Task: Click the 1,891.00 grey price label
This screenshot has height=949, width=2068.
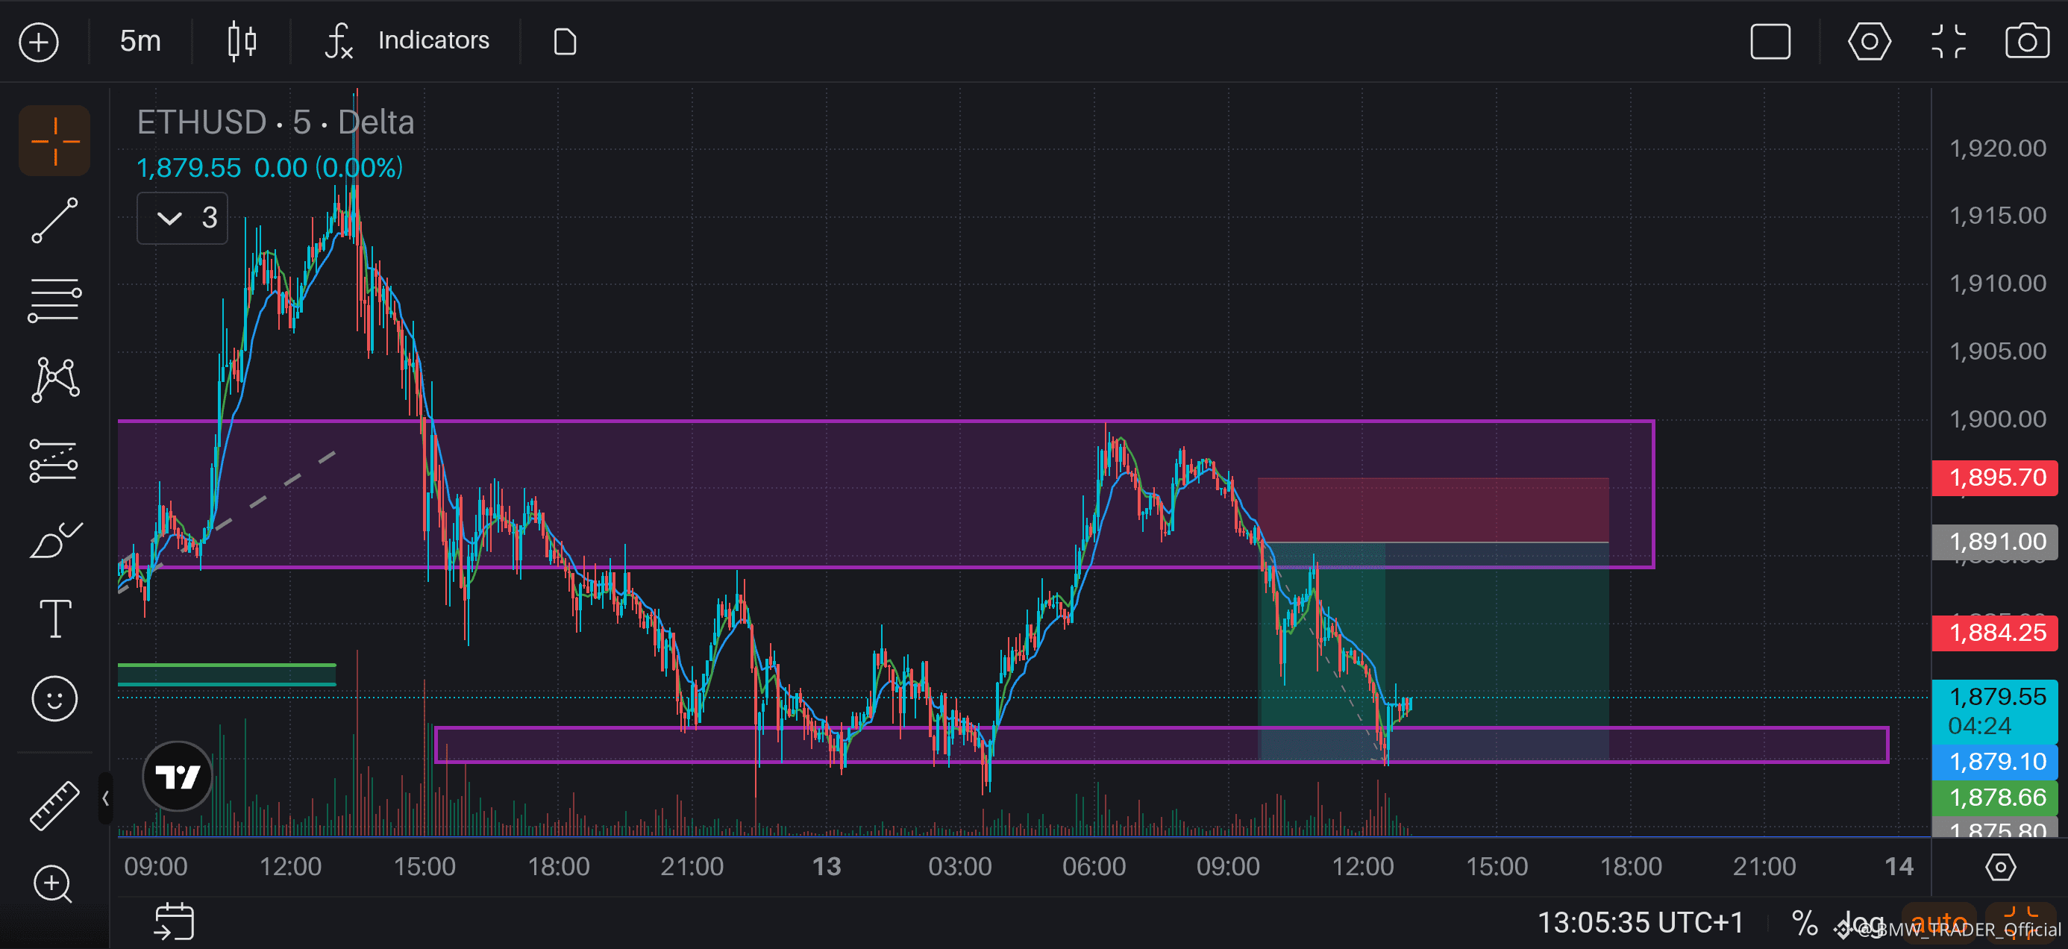Action: (1996, 542)
